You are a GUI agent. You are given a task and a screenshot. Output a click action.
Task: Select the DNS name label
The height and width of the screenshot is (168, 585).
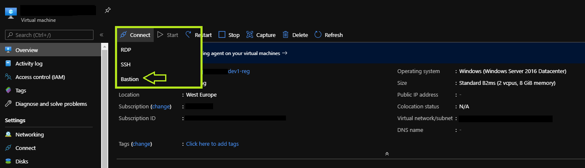(410, 130)
